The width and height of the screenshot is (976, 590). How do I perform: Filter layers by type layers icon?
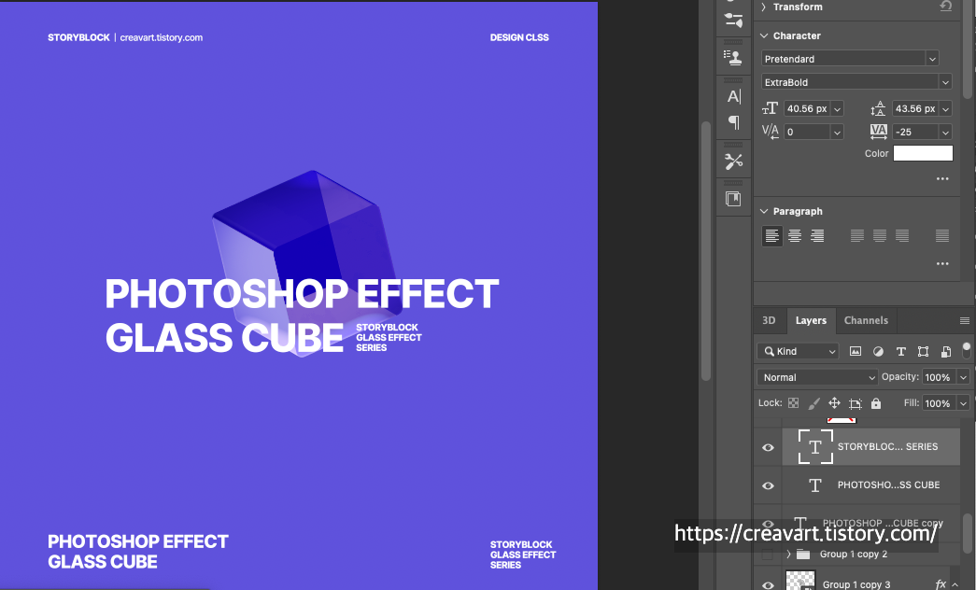tap(900, 351)
